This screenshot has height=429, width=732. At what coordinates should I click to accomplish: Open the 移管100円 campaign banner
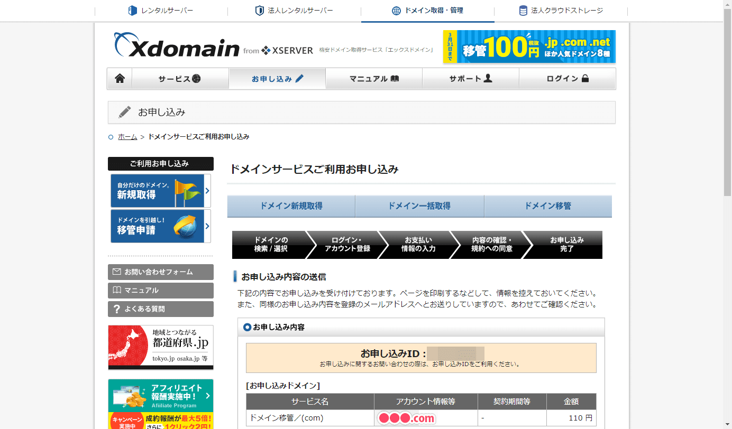coord(529,46)
